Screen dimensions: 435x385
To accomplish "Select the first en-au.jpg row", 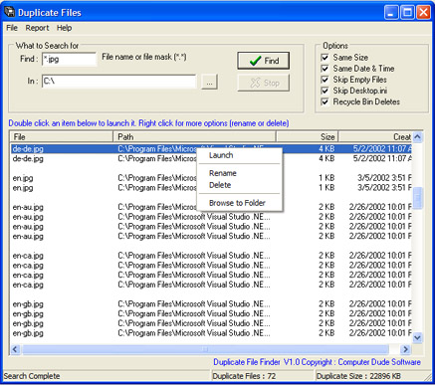I will click(x=211, y=207).
